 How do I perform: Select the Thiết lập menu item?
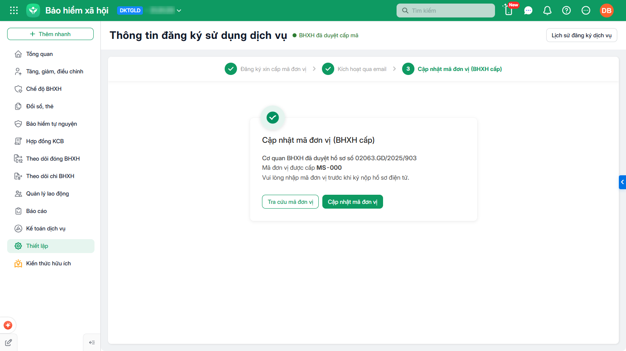tap(51, 246)
